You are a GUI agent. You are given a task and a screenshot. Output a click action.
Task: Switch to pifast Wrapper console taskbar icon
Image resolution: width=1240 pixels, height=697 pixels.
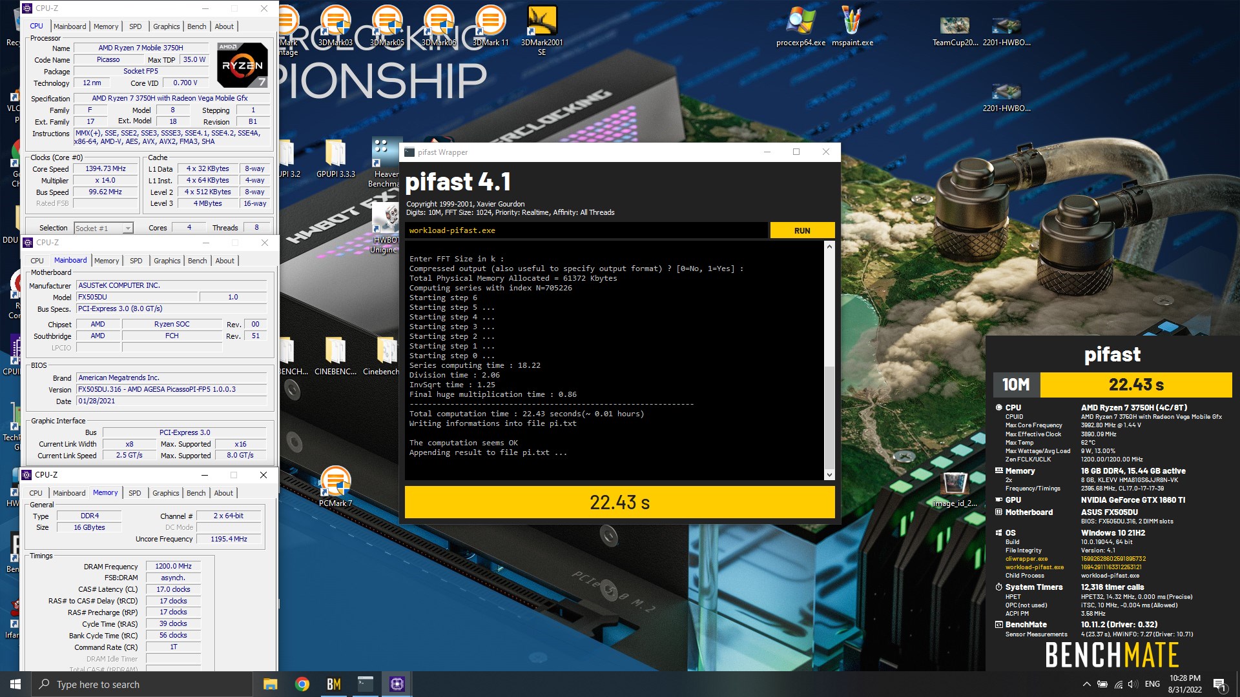[365, 684]
